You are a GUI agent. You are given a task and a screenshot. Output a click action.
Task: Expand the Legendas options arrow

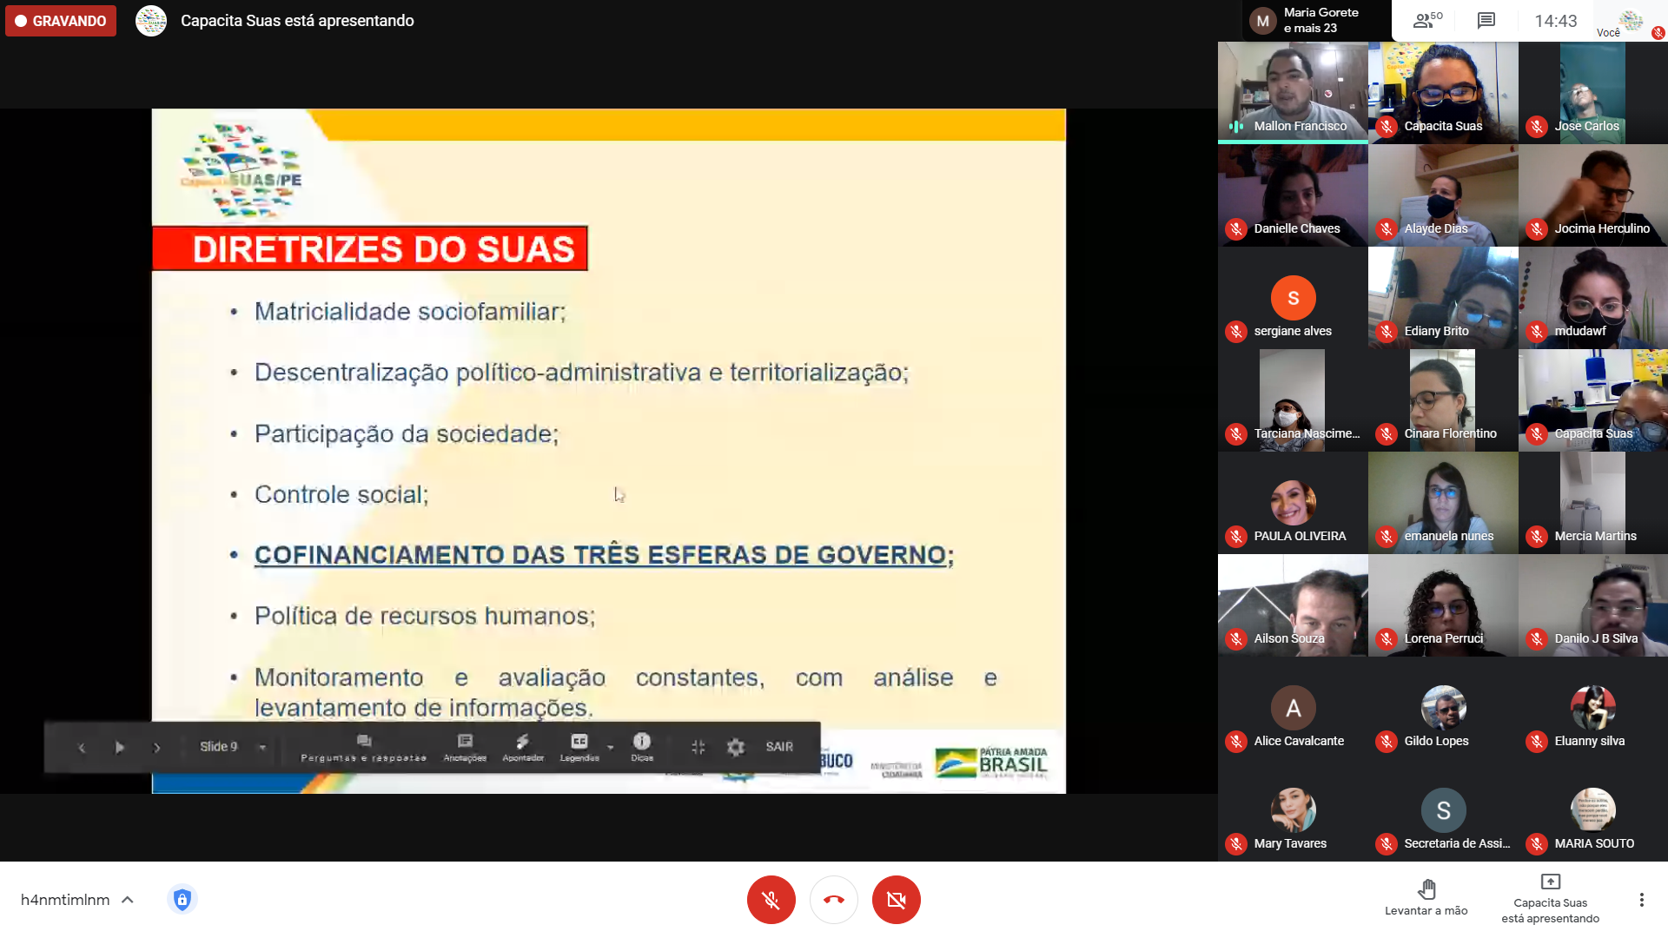click(611, 747)
